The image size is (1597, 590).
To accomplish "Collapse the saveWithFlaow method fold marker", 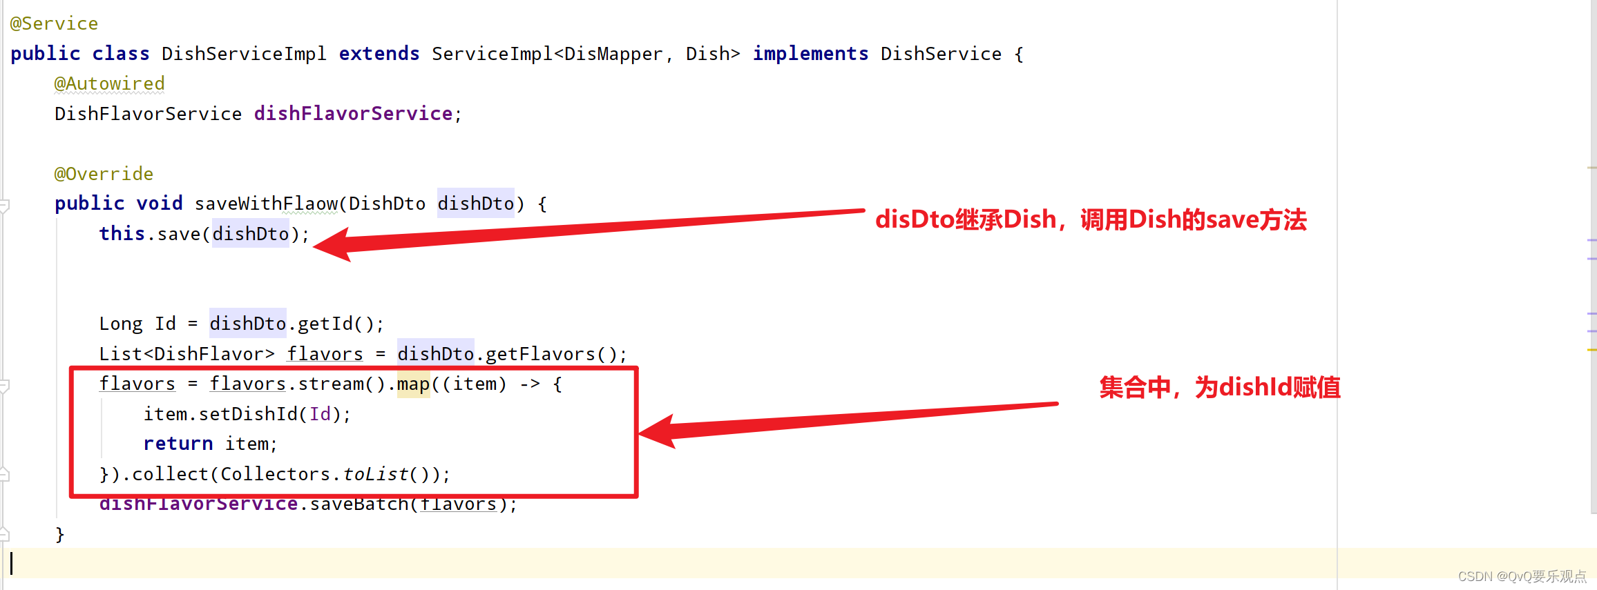I will tap(4, 206).
